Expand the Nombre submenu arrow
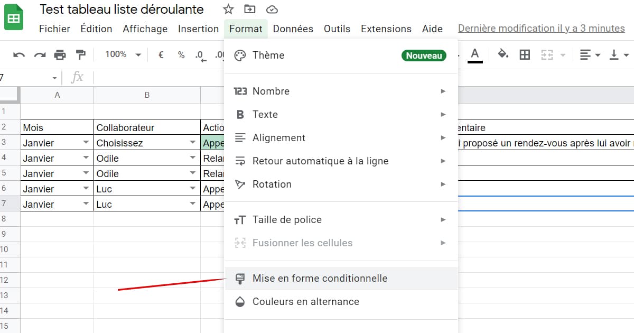This screenshot has height=333, width=634. 443,91
